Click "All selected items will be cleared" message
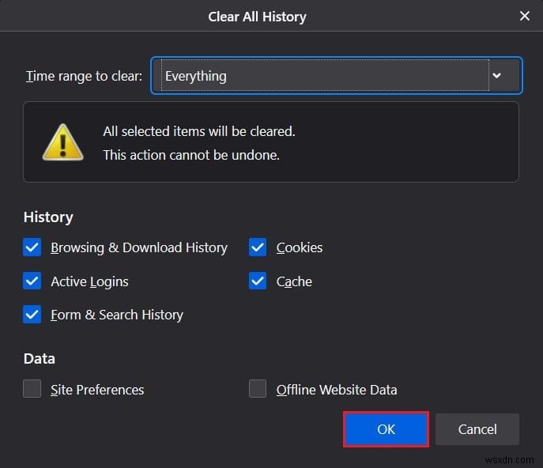This screenshot has height=468, width=543. click(199, 131)
